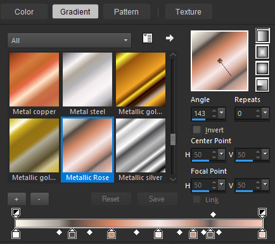Toggle the Link checkbox
Image resolution: width=275 pixels, height=244 pixels.
pyautogui.click(x=196, y=200)
